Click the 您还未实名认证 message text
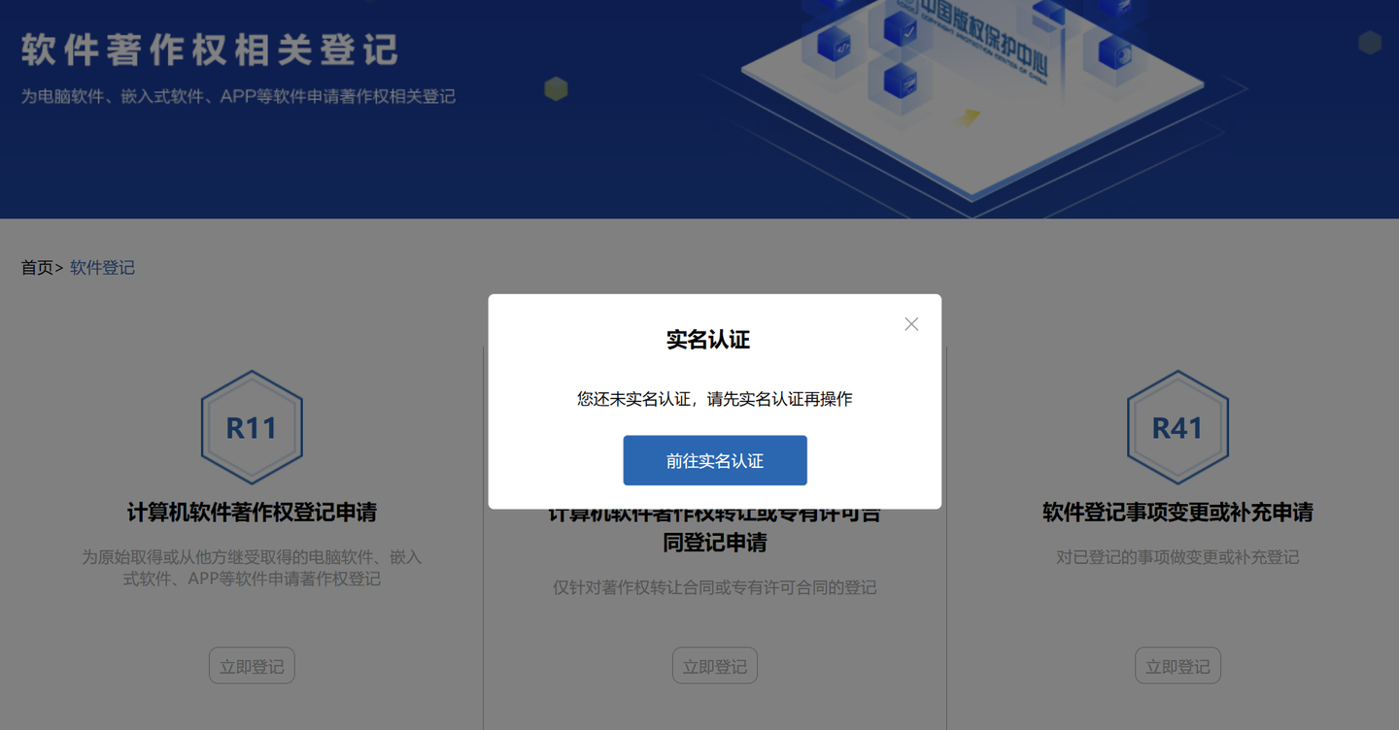 point(715,399)
